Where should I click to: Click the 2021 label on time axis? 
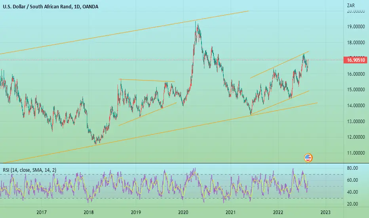[230, 212]
